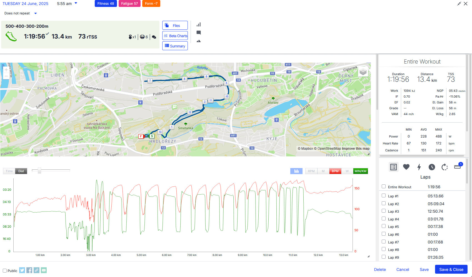Share workout on Facebook
Image resolution: width=472 pixels, height=277 pixels.
[x=29, y=270]
